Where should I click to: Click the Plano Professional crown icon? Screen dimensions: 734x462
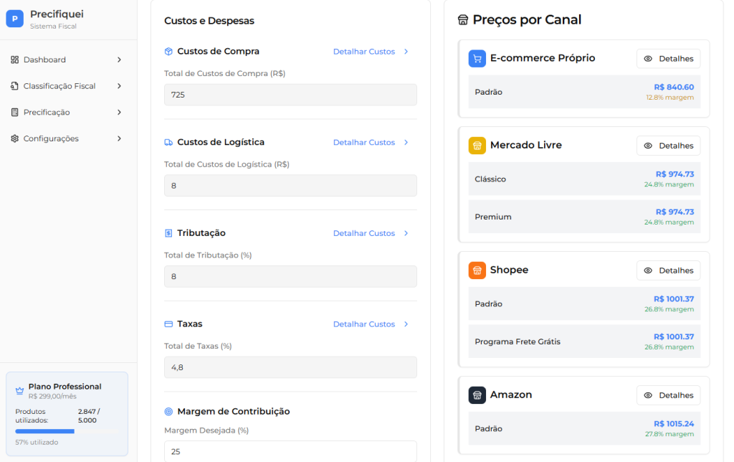[x=19, y=391]
